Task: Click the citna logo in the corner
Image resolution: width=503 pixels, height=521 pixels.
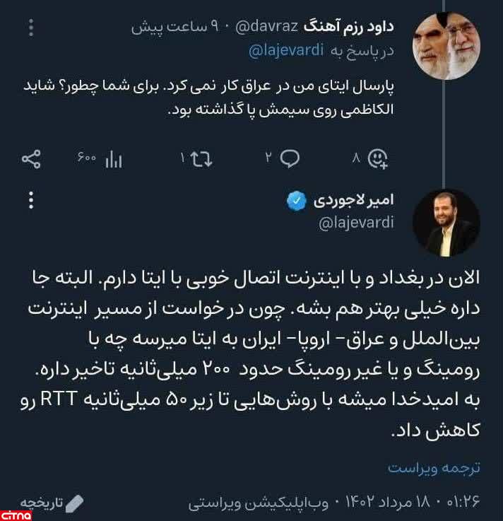Action: (x=16, y=515)
